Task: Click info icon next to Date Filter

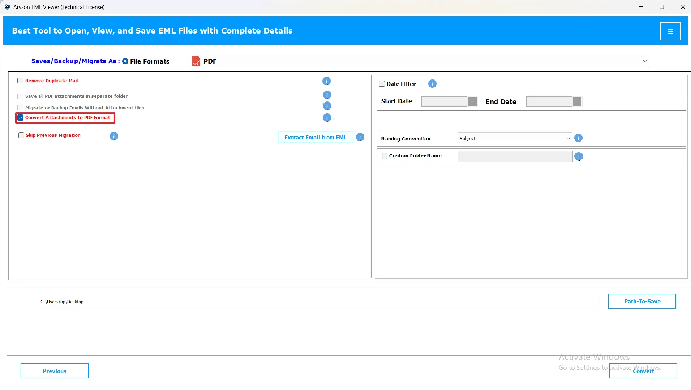Action: pos(432,84)
